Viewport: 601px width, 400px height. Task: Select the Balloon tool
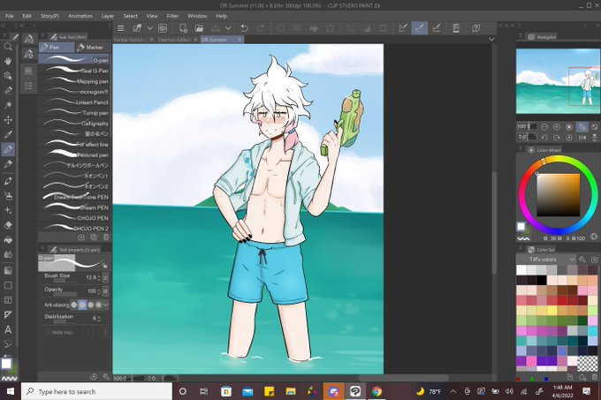(x=8, y=344)
